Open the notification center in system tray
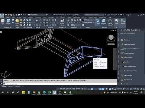Image resolution: width=145 pixels, height=108 pixels. coord(141,92)
